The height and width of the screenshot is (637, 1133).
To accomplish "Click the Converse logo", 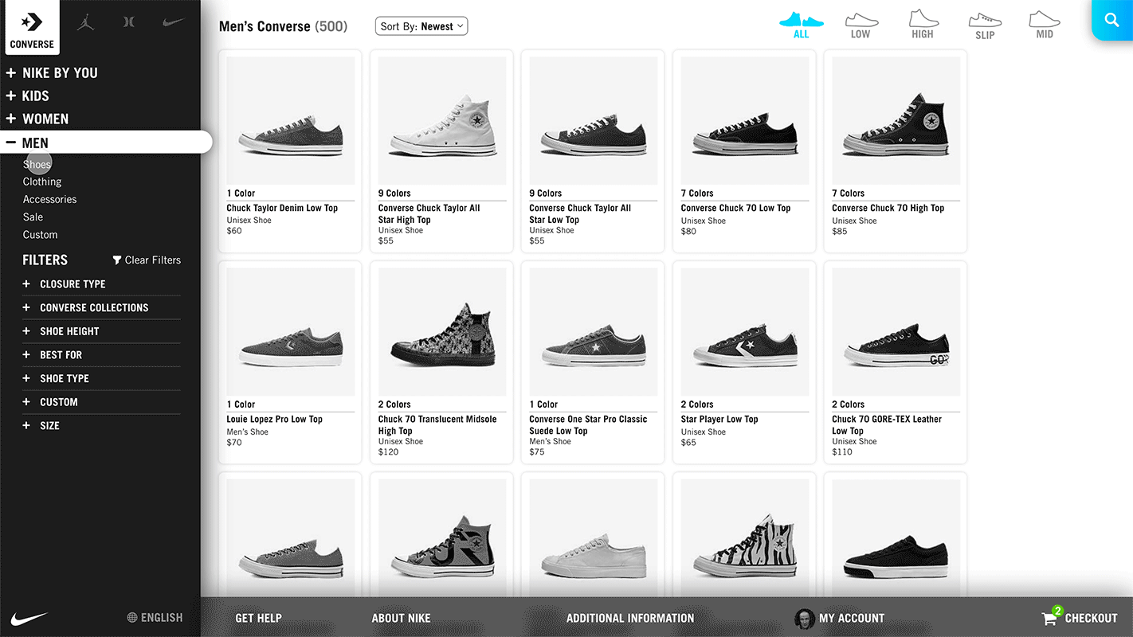I will tap(31, 24).
